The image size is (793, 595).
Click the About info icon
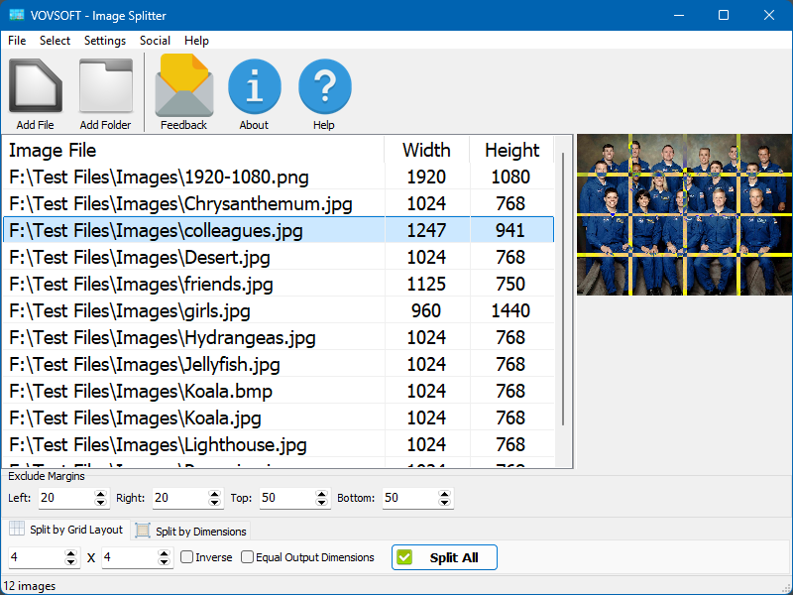click(254, 87)
